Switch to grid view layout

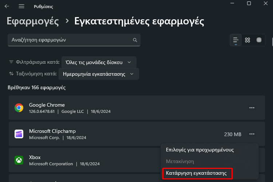coord(248,40)
